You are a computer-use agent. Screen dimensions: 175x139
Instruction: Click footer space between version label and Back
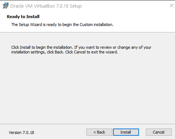tap(60, 132)
